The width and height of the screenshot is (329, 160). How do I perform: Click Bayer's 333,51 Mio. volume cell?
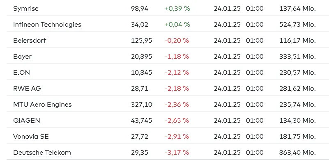[x=297, y=57]
